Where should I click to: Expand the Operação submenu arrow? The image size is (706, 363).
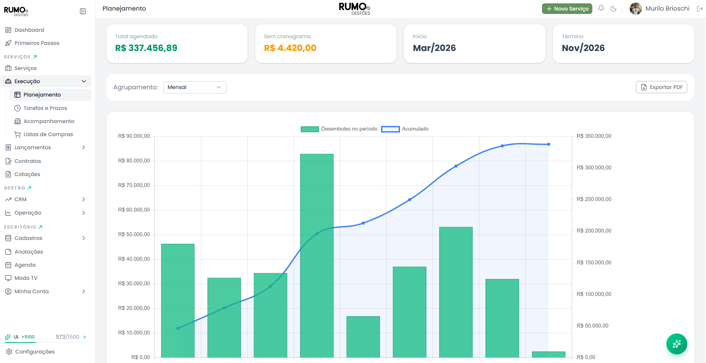click(x=84, y=213)
